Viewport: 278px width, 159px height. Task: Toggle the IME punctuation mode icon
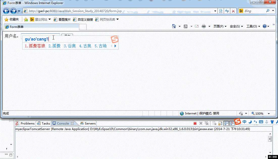[x=255, y=122]
